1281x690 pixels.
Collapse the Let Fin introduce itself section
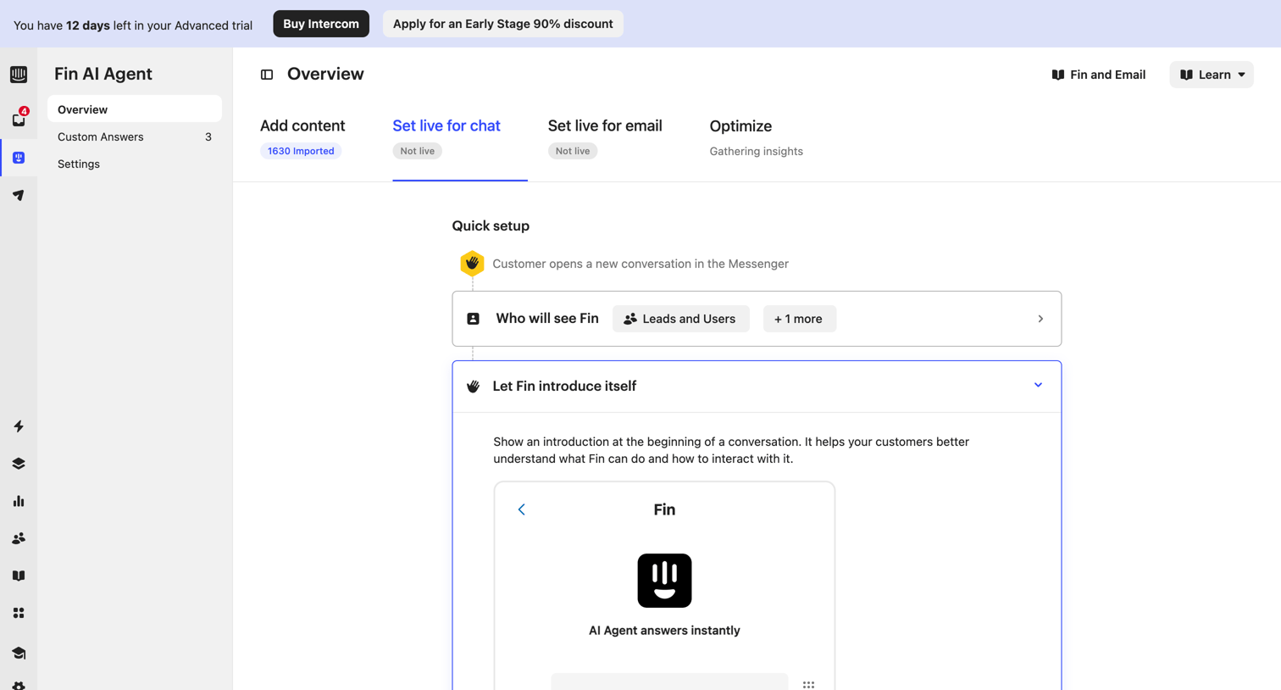(x=1038, y=385)
